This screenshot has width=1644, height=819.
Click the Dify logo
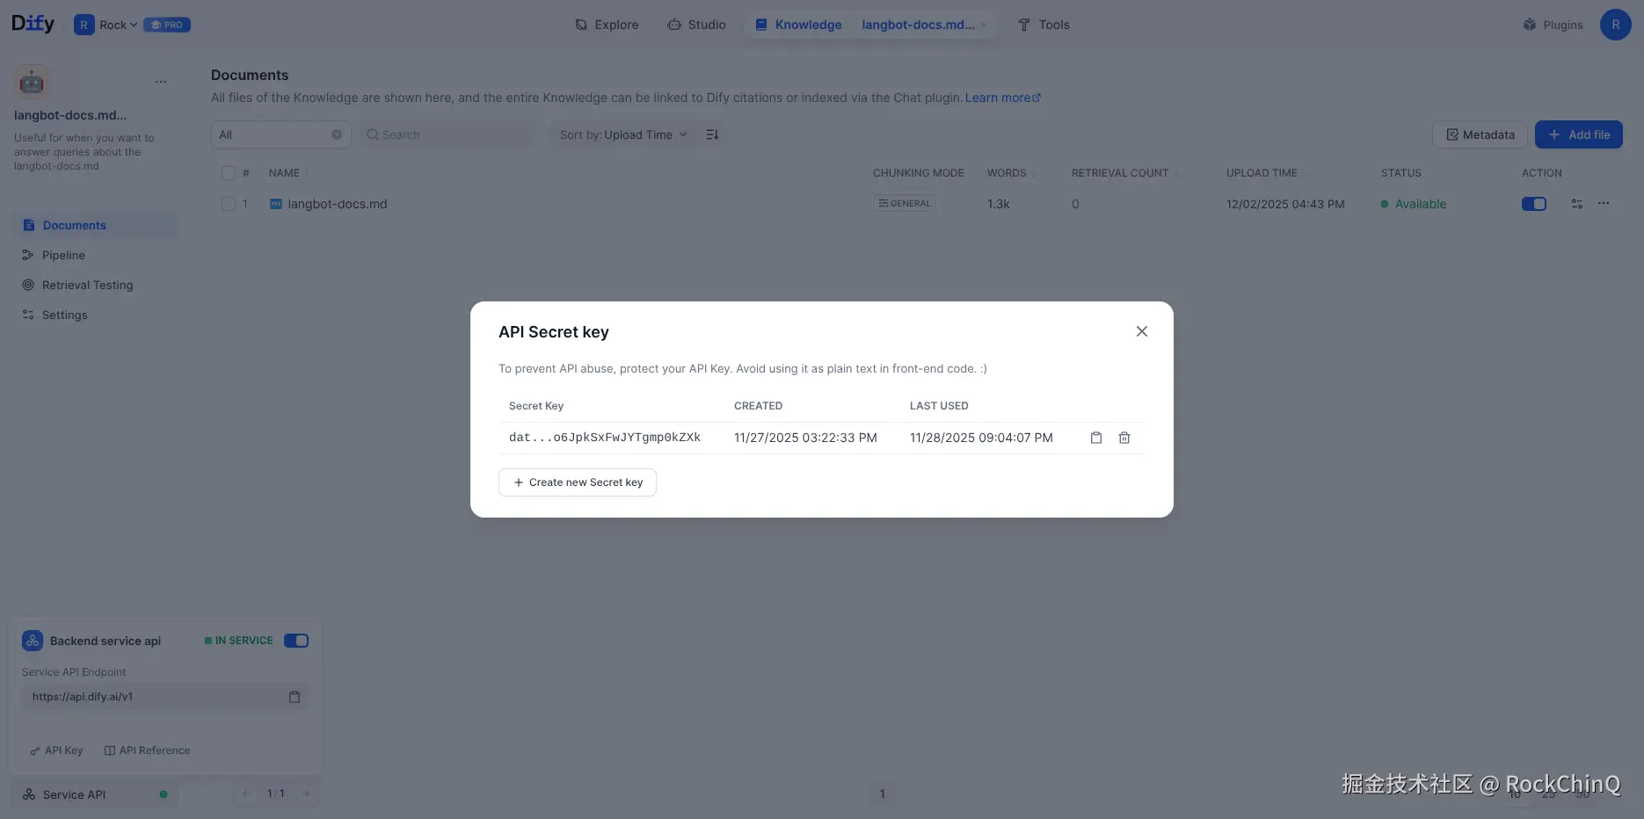[32, 23]
